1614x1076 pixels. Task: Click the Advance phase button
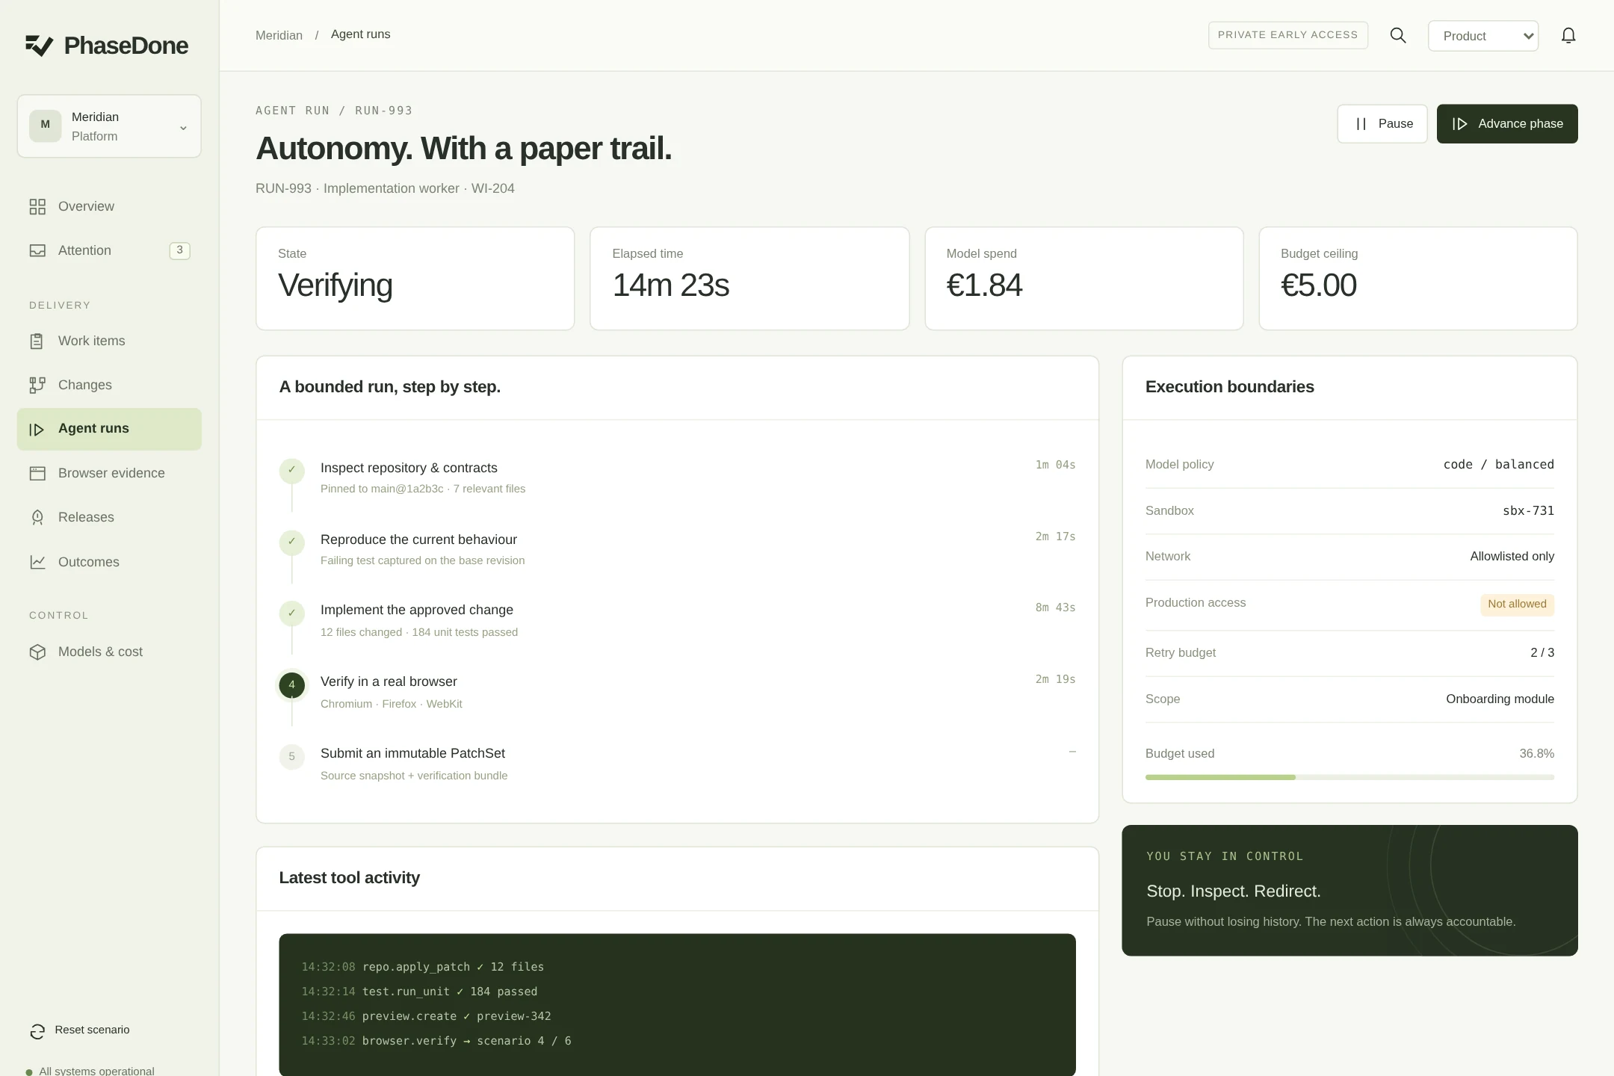pyautogui.click(x=1507, y=124)
